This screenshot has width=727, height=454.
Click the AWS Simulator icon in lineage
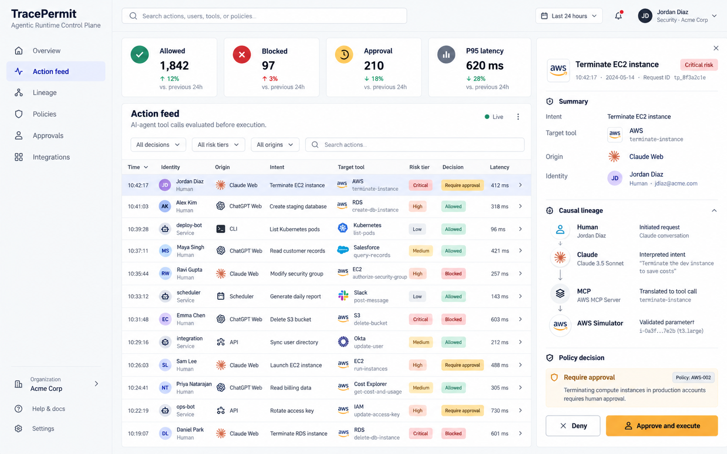click(x=560, y=325)
